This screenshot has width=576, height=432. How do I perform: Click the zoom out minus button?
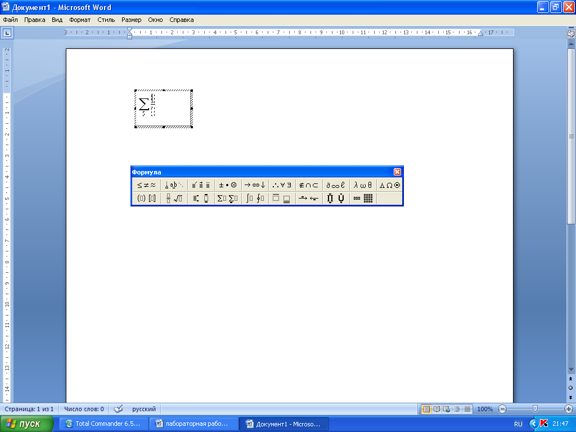click(502, 409)
